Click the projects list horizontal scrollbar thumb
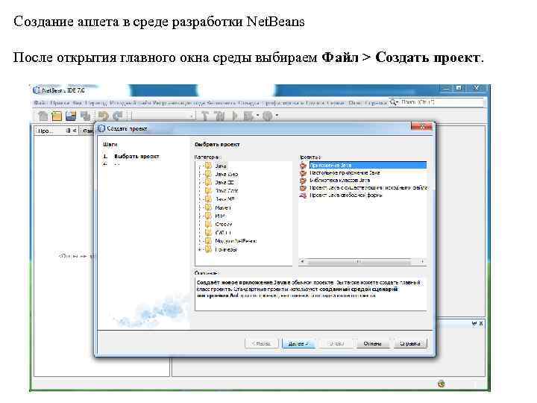 coord(359,261)
